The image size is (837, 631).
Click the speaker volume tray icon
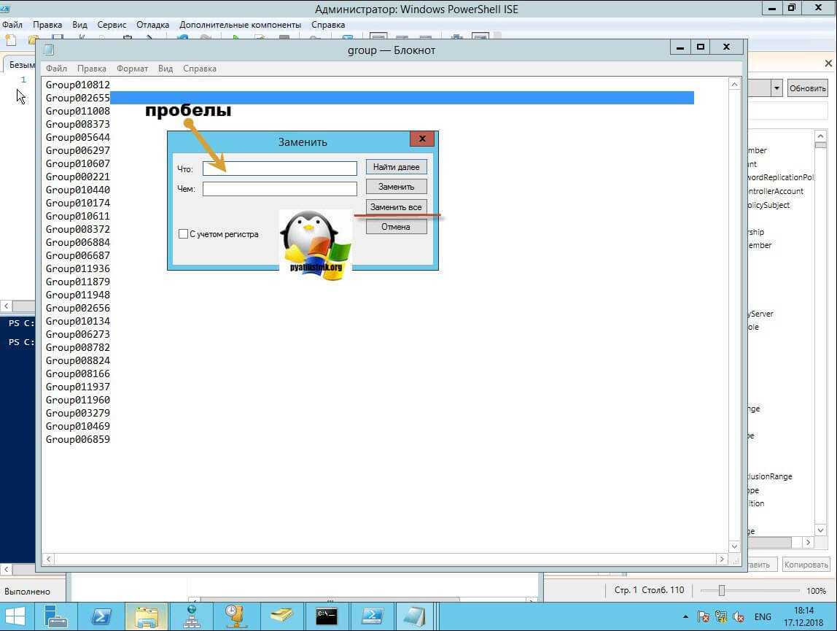(x=738, y=617)
